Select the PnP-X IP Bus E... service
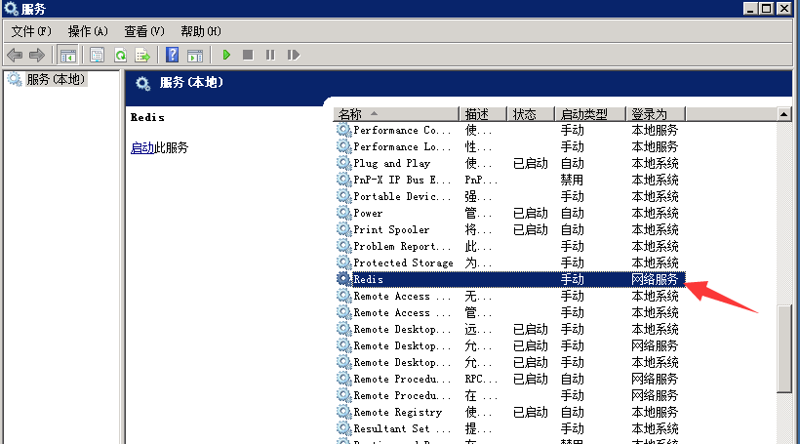The height and width of the screenshot is (444, 800). coord(509,180)
